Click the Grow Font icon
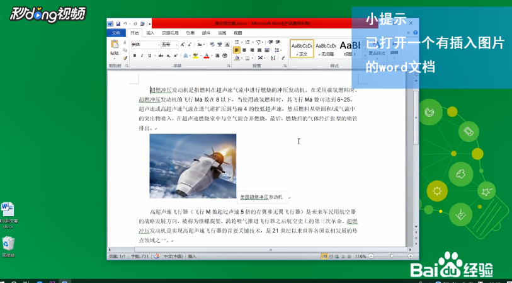The height and width of the screenshot is (283, 512). [x=183, y=45]
